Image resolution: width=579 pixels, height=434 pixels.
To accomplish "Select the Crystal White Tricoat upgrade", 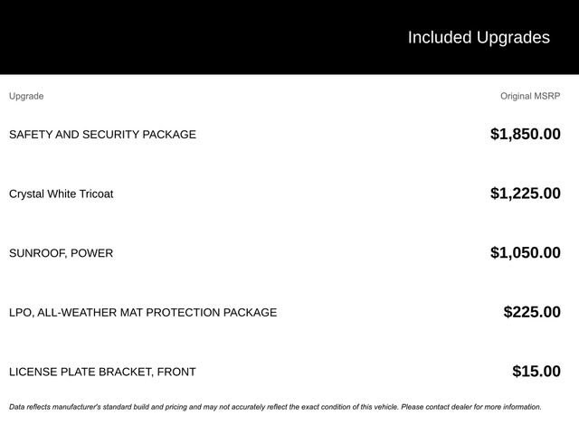I will [x=61, y=193].
